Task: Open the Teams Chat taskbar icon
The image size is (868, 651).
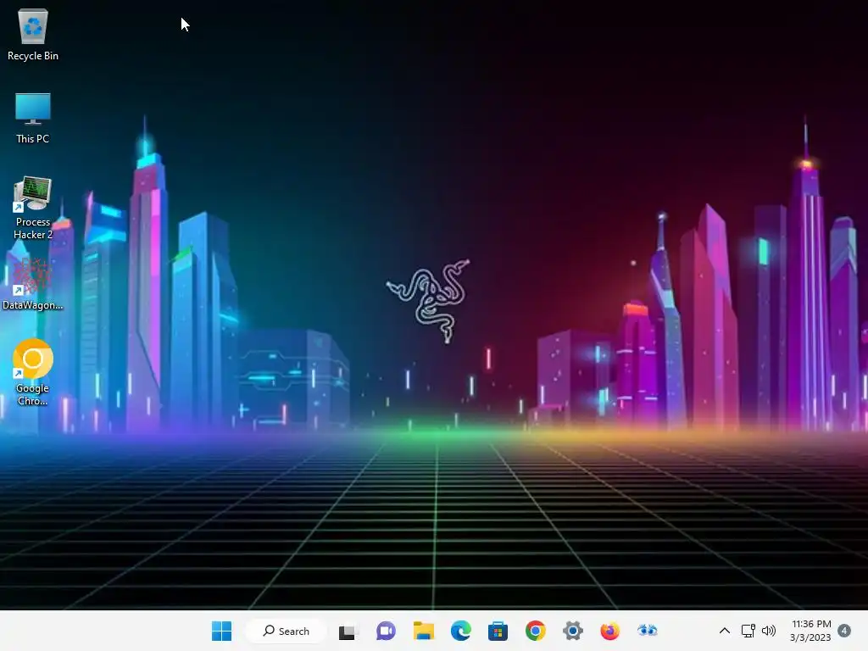Action: (386, 631)
